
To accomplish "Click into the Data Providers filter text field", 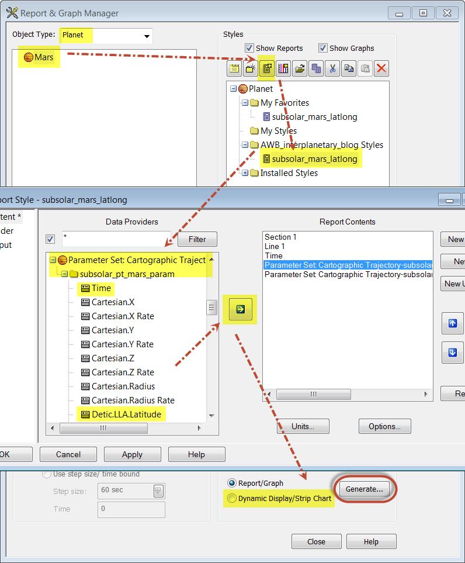I will (x=117, y=239).
